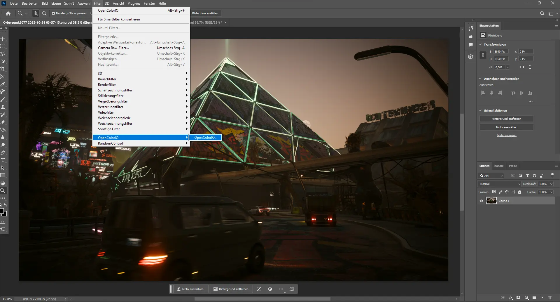The width and height of the screenshot is (560, 302).
Task: Click Bildschirm ausfüllen button
Action: (x=205, y=13)
